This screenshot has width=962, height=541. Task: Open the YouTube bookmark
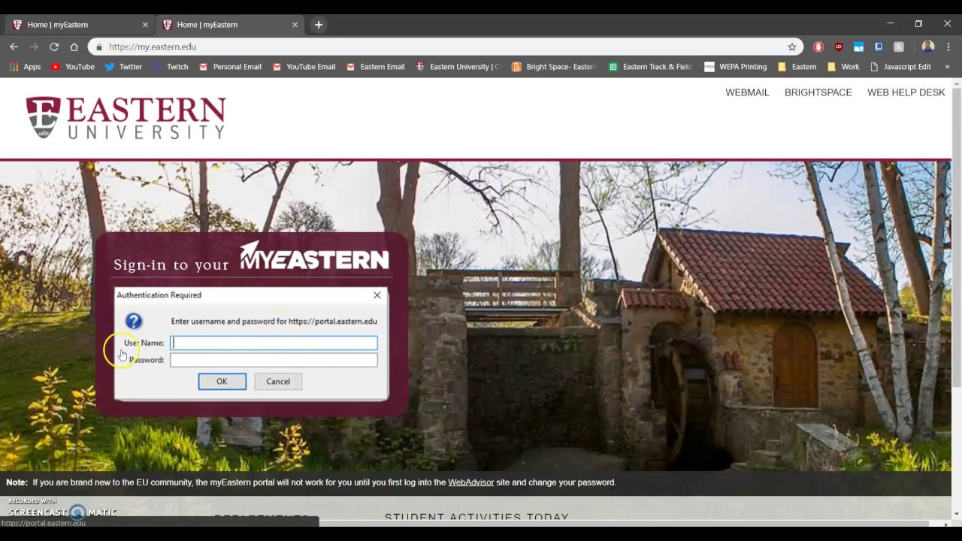tap(72, 67)
